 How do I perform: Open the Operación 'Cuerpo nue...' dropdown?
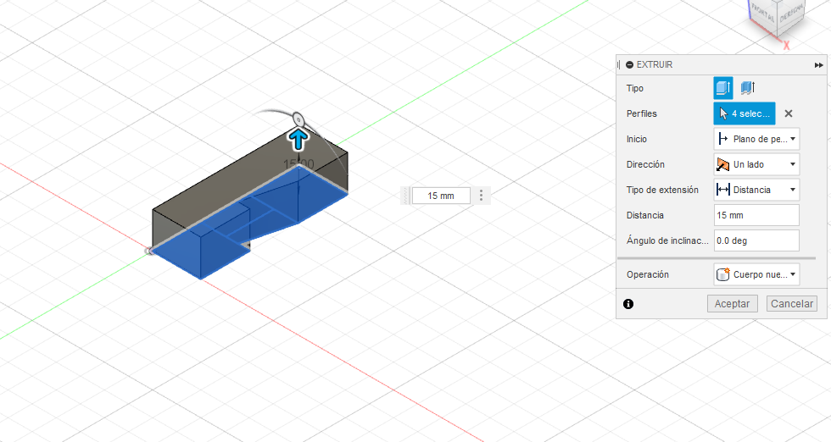756,274
